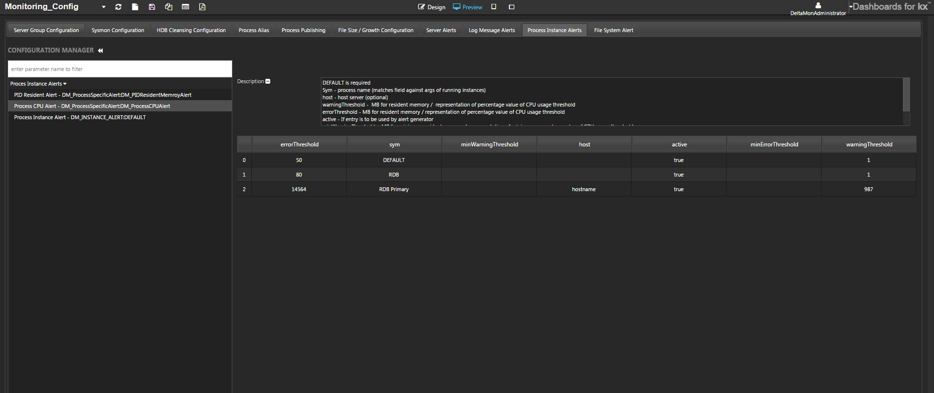This screenshot has width=934, height=393.
Task: Select Process Instance Alert DEFAULT parameter
Action: (120, 117)
